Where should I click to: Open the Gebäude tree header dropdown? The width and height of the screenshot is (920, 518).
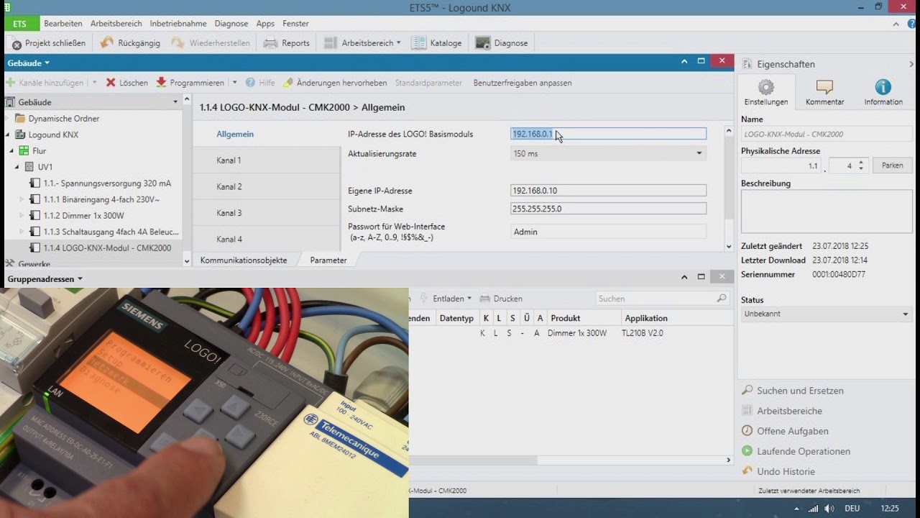click(x=175, y=102)
